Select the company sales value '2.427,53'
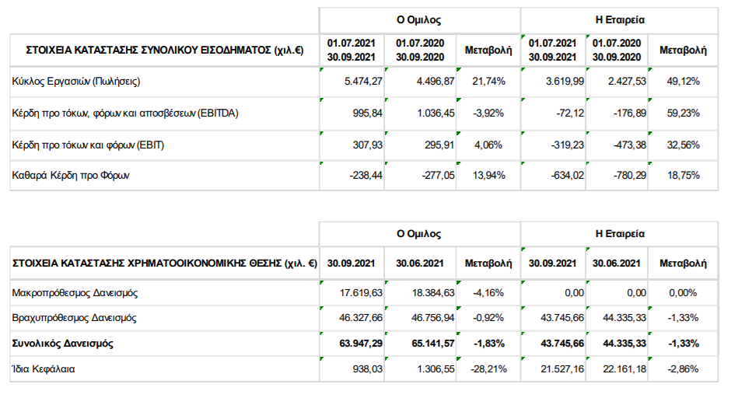Viewport: 731px width, 398px height. coord(627,81)
